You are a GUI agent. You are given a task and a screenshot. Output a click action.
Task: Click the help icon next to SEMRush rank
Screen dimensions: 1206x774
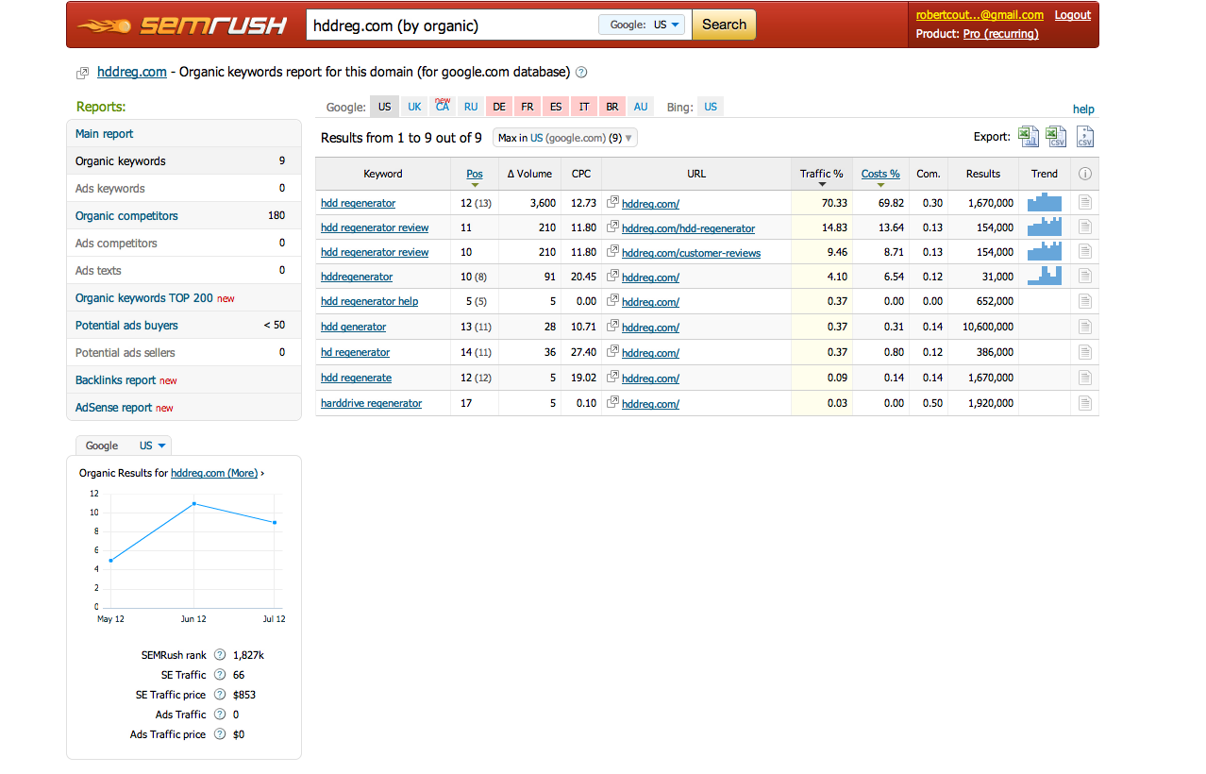pos(220,654)
